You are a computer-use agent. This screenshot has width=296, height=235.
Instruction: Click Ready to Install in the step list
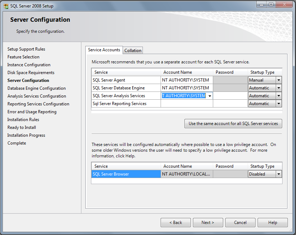pyautogui.click(x=22, y=127)
